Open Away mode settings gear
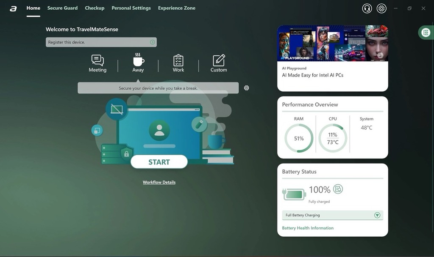 point(246,88)
